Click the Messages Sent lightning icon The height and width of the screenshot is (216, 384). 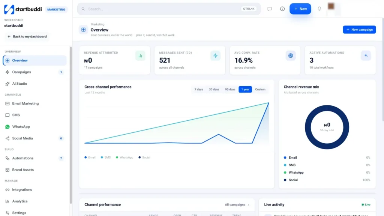(215, 56)
